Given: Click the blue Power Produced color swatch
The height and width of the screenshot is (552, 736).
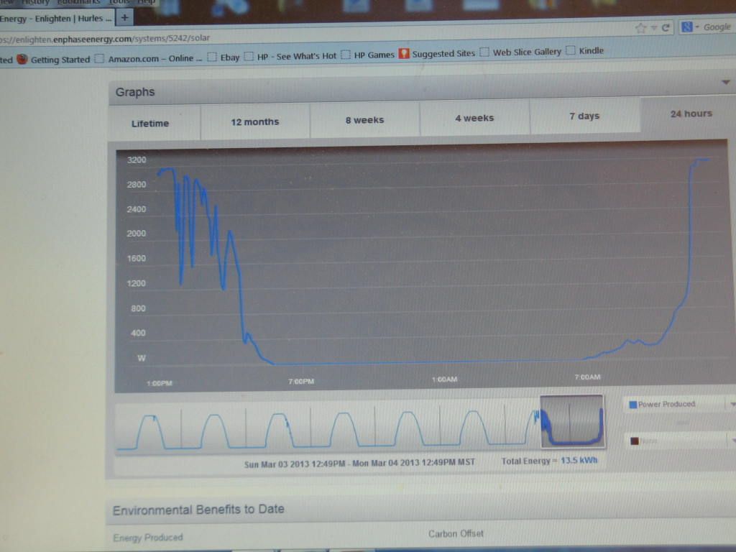Looking at the screenshot, I should (x=632, y=405).
